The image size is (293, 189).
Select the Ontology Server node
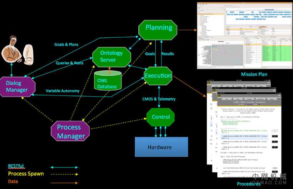[111, 57]
